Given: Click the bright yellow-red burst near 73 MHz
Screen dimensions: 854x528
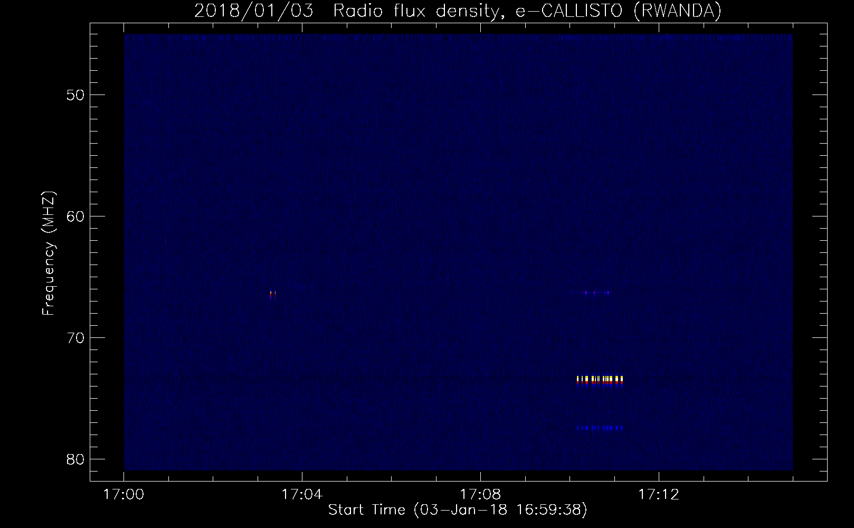Looking at the screenshot, I should click(600, 381).
